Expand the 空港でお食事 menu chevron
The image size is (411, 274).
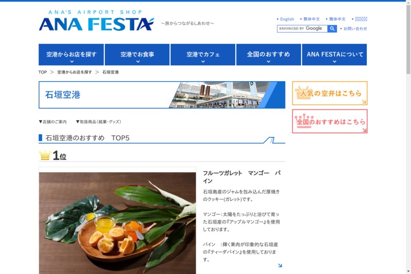tap(138, 62)
